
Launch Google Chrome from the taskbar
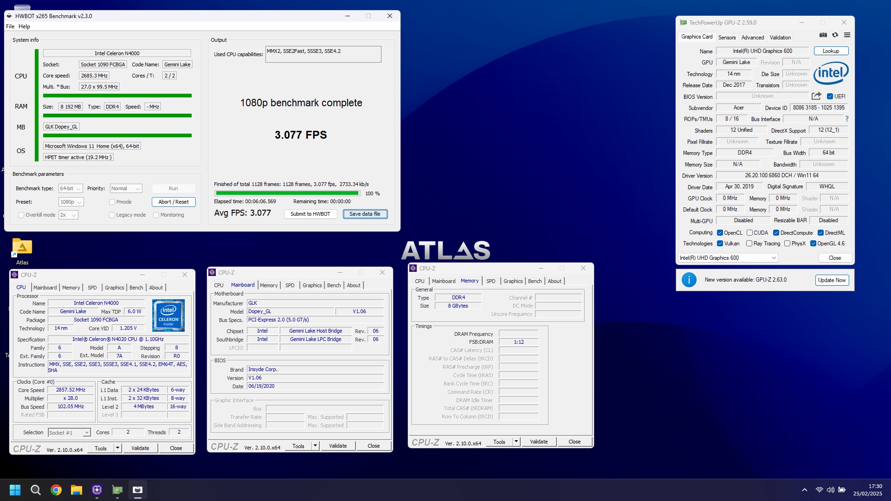[56, 490]
